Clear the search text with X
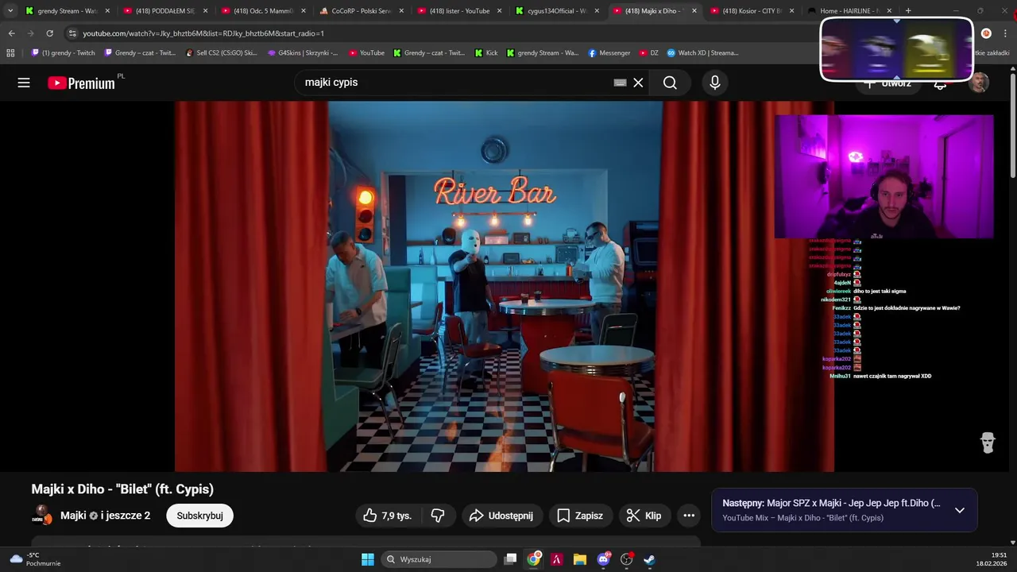 pyautogui.click(x=638, y=83)
